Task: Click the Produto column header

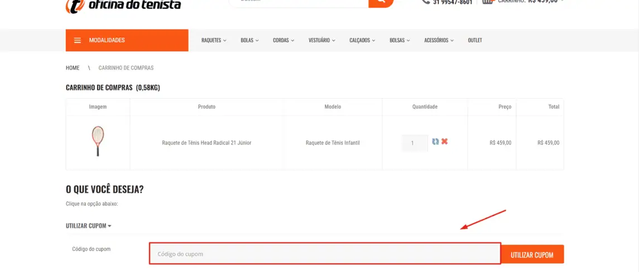Action: click(x=206, y=106)
